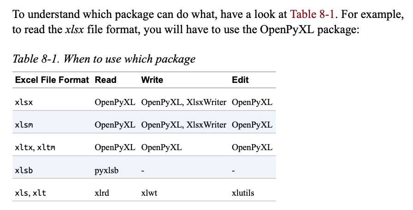Open the Table 8-1 link

coord(312,14)
